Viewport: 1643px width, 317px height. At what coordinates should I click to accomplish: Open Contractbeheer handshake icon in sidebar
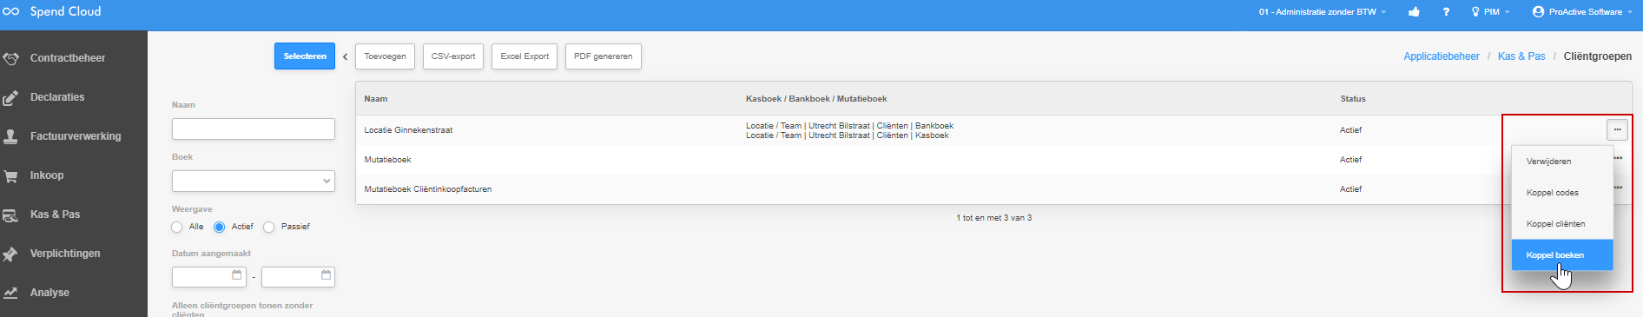pyautogui.click(x=11, y=58)
